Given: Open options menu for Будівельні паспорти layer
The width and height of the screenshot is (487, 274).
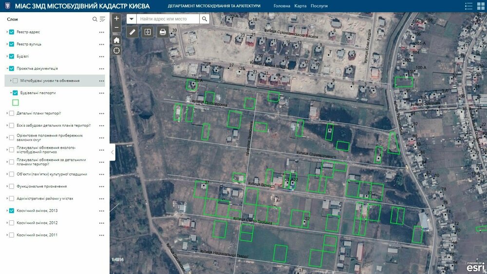Looking at the screenshot, I should pyautogui.click(x=102, y=93).
